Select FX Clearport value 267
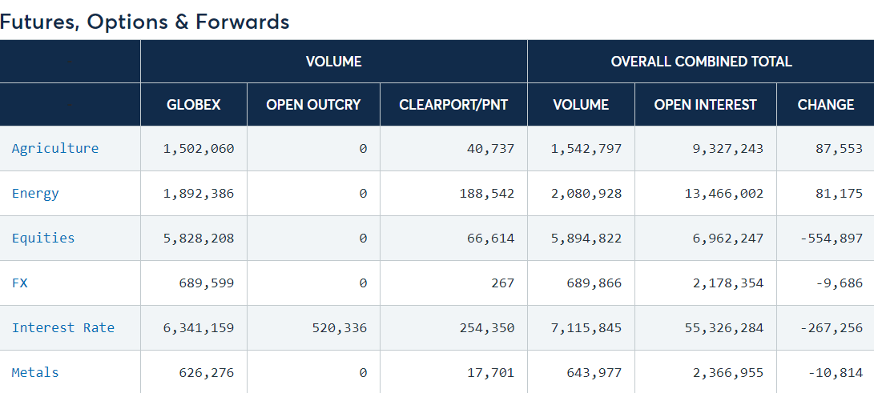Image resolution: width=874 pixels, height=393 pixels. click(503, 283)
